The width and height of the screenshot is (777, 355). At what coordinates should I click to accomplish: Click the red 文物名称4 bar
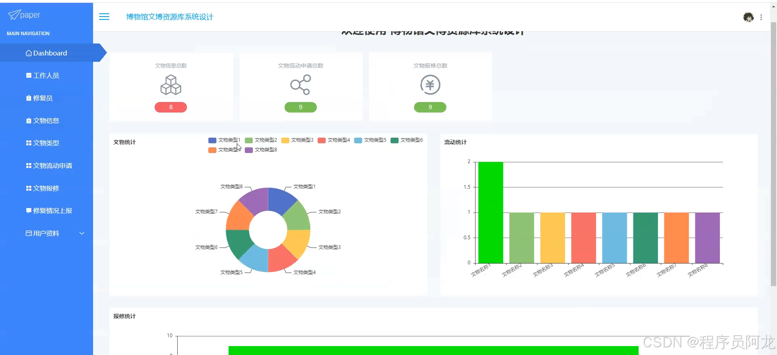coord(584,238)
